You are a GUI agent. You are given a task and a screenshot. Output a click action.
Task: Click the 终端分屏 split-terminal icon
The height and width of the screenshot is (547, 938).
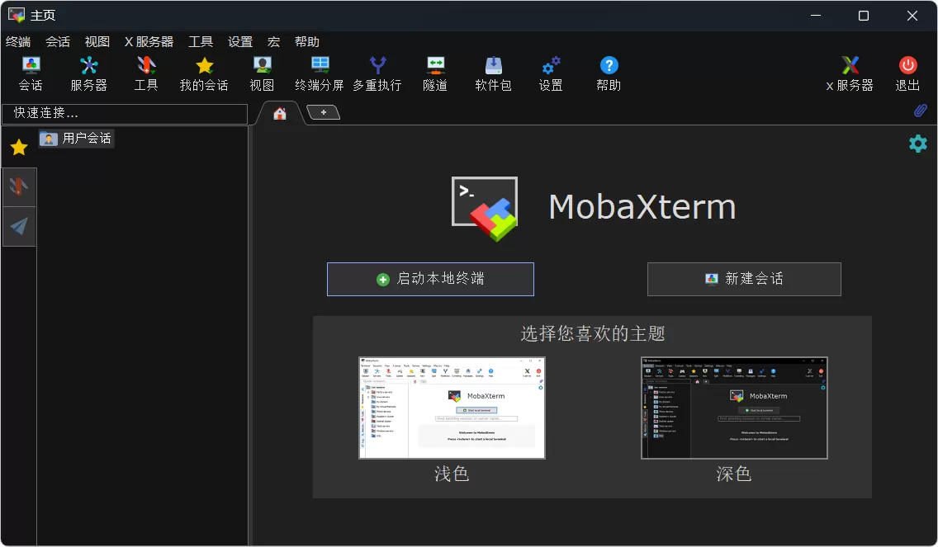tap(319, 73)
